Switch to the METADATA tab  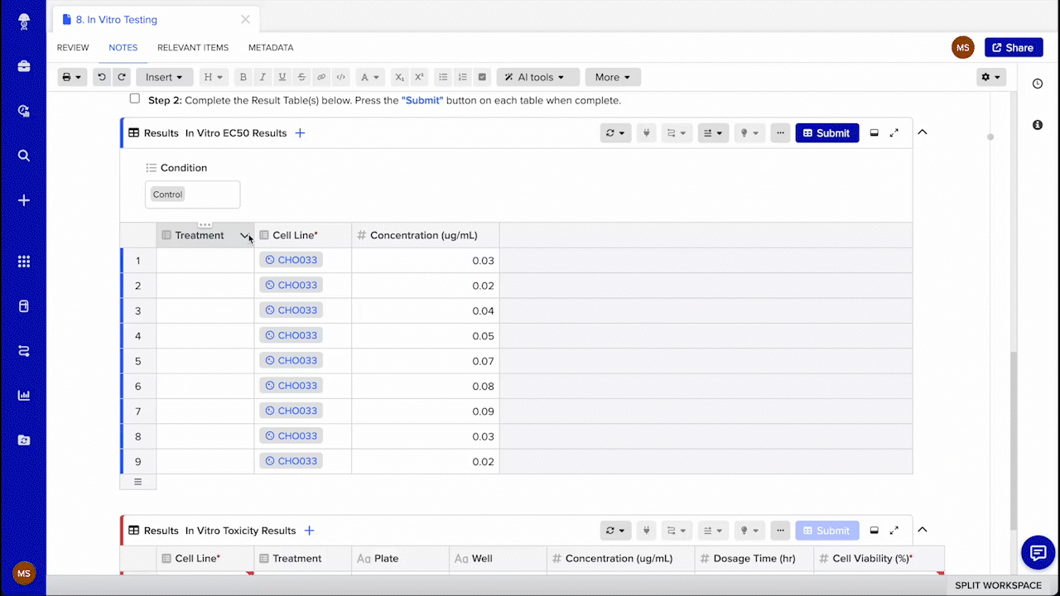(x=271, y=48)
